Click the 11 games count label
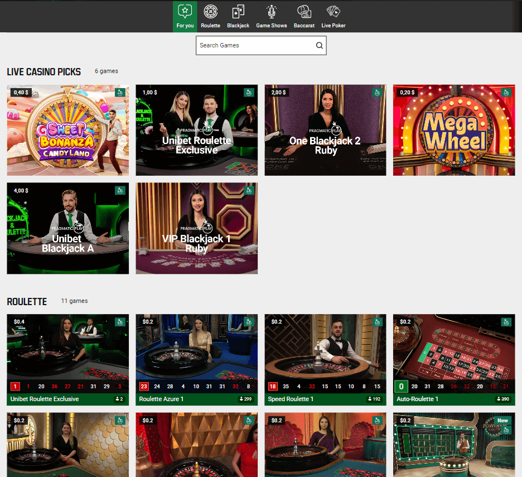 [74, 301]
